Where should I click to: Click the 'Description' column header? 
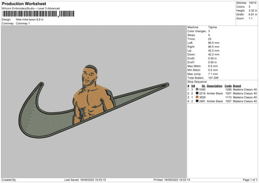point(215,86)
